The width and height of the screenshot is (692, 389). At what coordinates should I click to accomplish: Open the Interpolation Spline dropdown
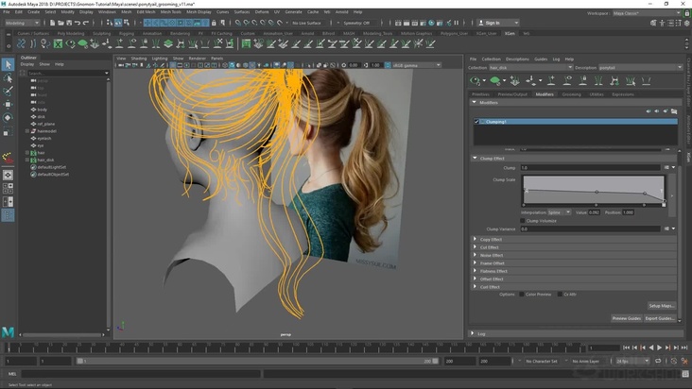tap(559, 212)
